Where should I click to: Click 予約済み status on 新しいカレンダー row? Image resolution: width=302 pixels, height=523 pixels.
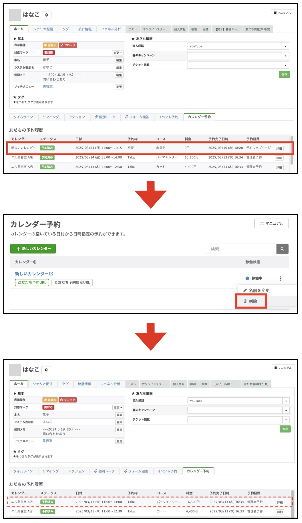(47, 148)
